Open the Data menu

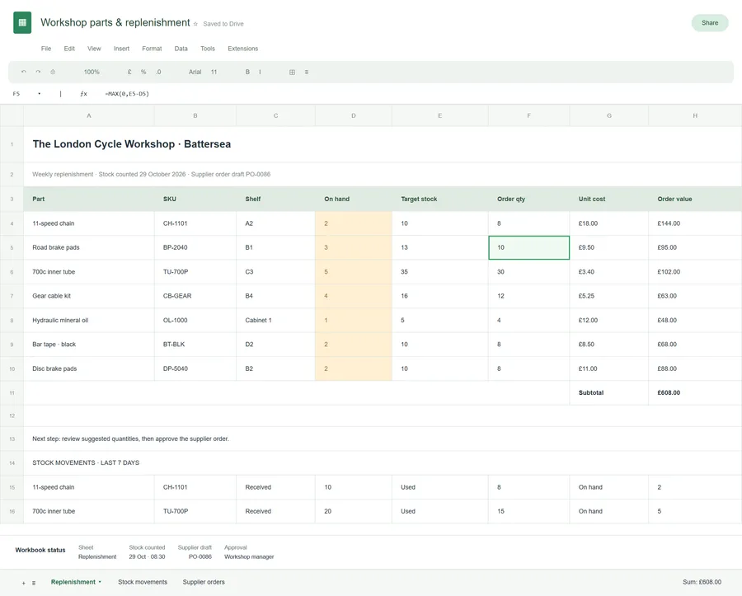181,49
